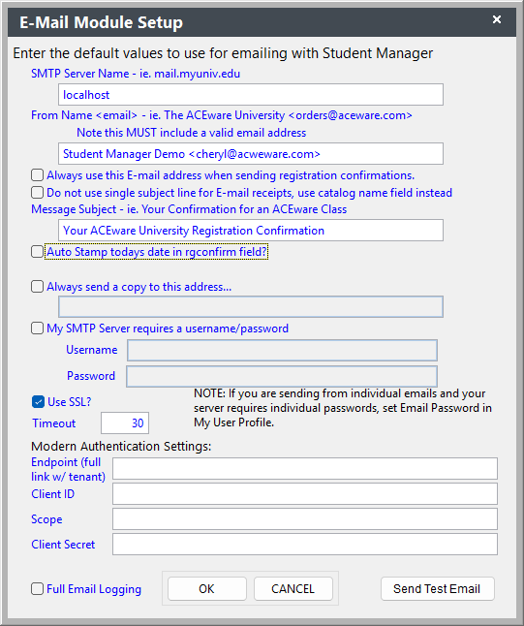
Task: Enable always send a copy checkbox
Action: (x=37, y=287)
